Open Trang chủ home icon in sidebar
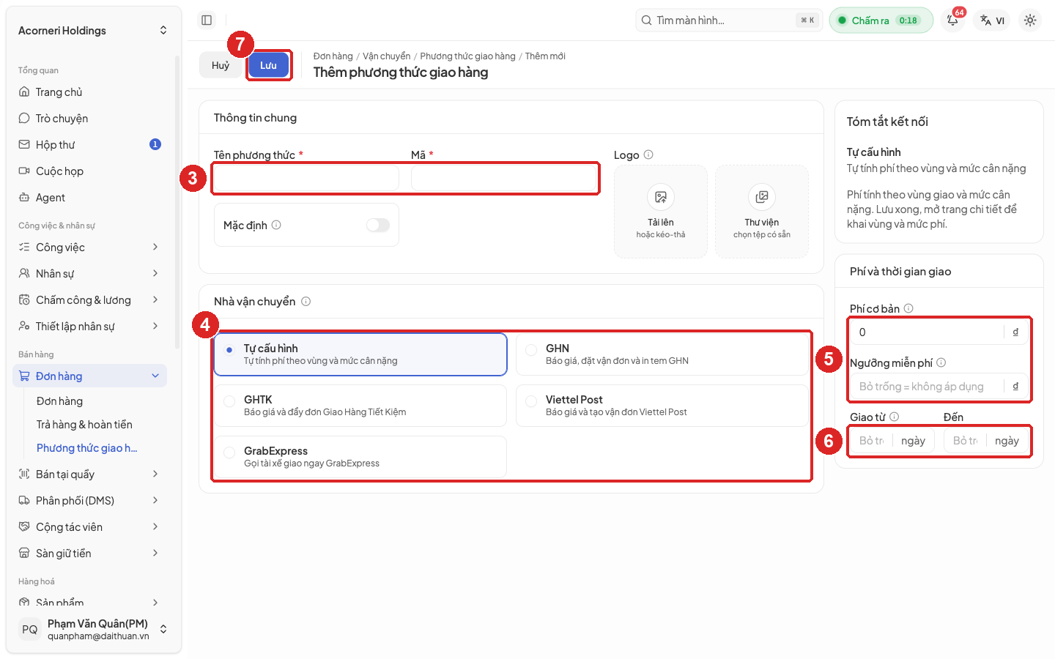The height and width of the screenshot is (659, 1055). tap(24, 92)
